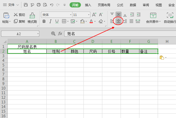Click the magnifier zoom icon by fx

pos(53,34)
